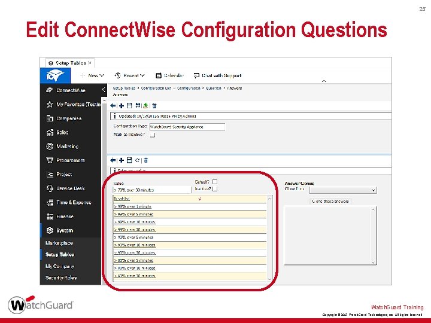Open Security Roles under System
This screenshot has width=431, height=323.
61,278
